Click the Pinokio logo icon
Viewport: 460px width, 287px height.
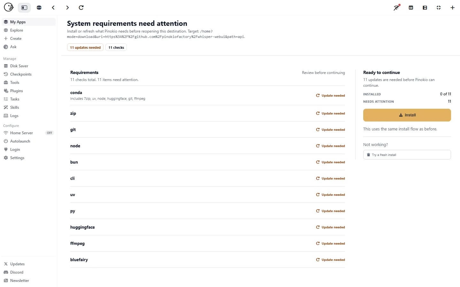[x=9, y=7]
